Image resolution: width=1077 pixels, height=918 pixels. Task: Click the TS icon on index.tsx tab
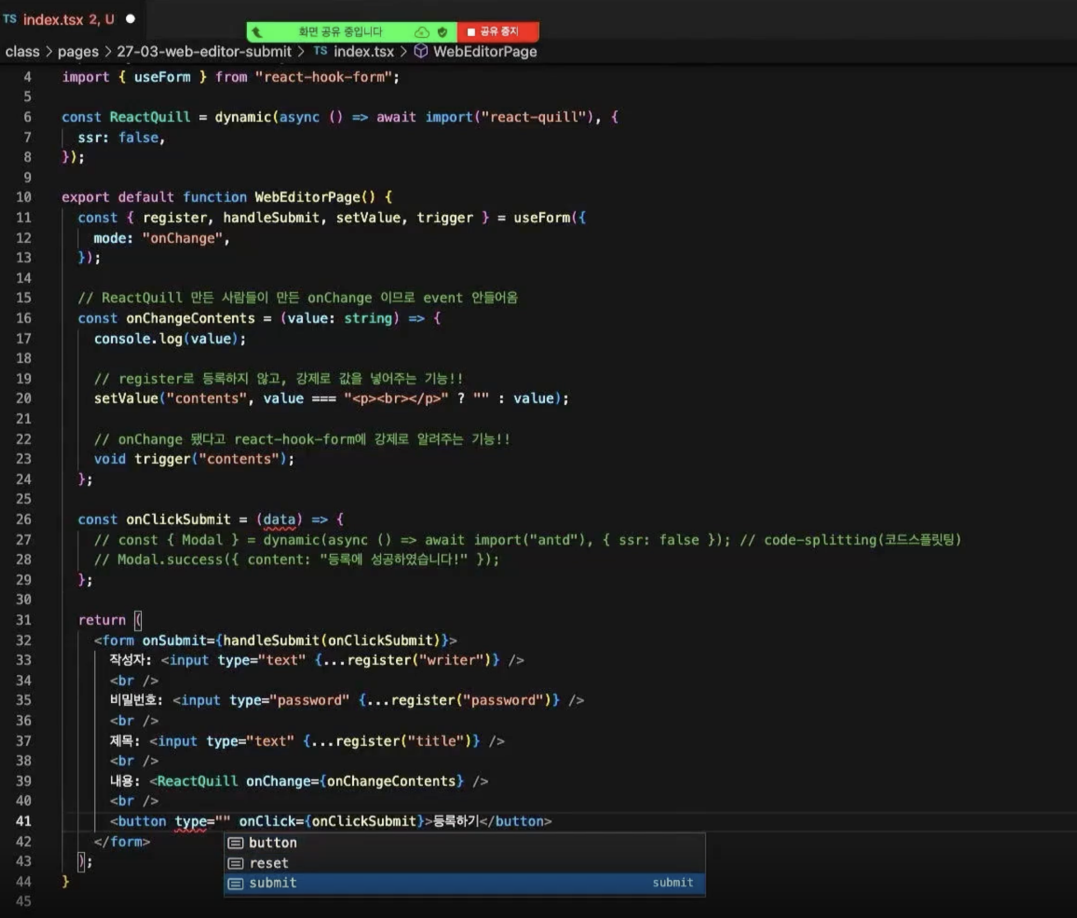(10, 19)
